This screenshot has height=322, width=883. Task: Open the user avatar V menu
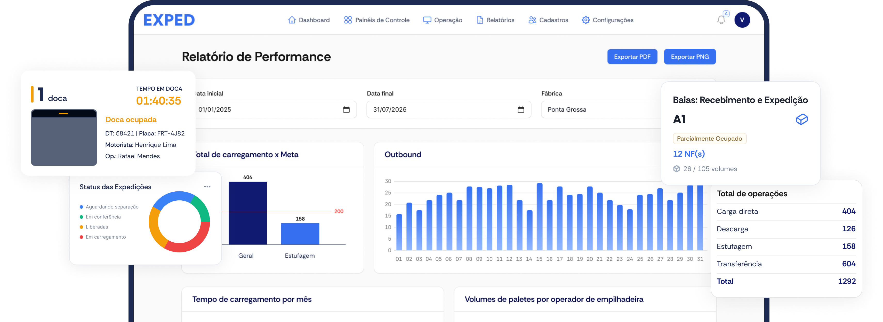tap(742, 20)
